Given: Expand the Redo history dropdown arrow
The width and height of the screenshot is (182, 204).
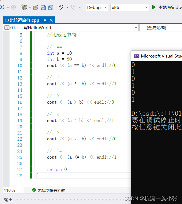Looking at the screenshot, I should [x=80, y=8].
